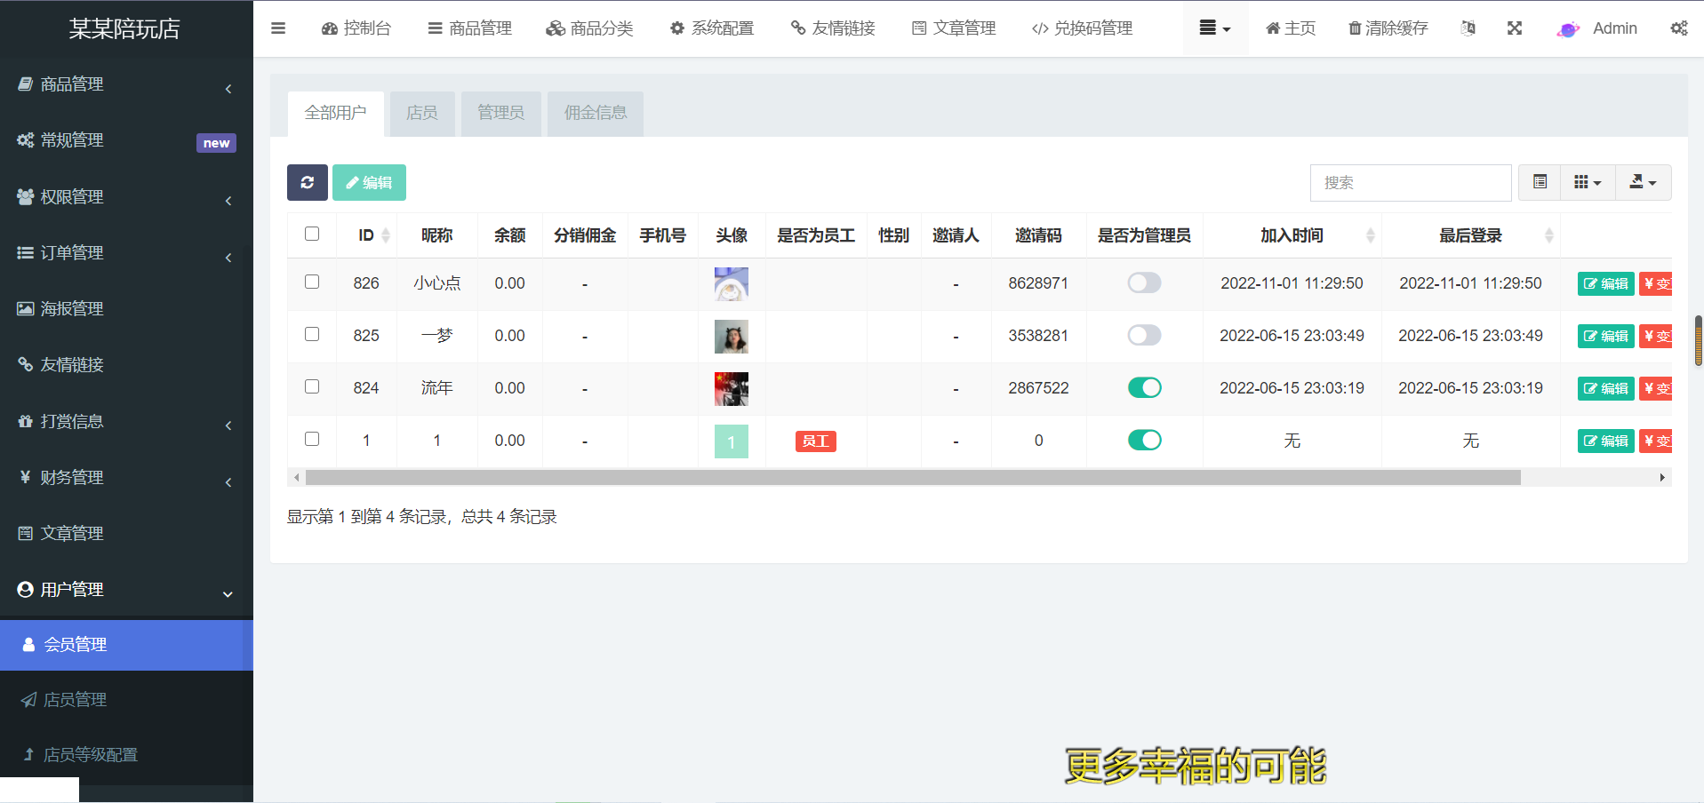Click the fullscreen expand icon

pyautogui.click(x=1515, y=28)
